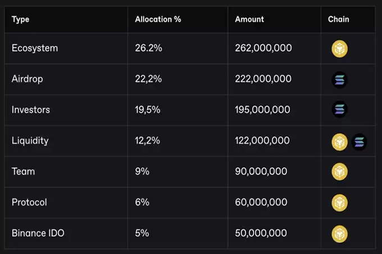
Task: Click the Solana icon in Airdrop row
Action: tap(340, 80)
